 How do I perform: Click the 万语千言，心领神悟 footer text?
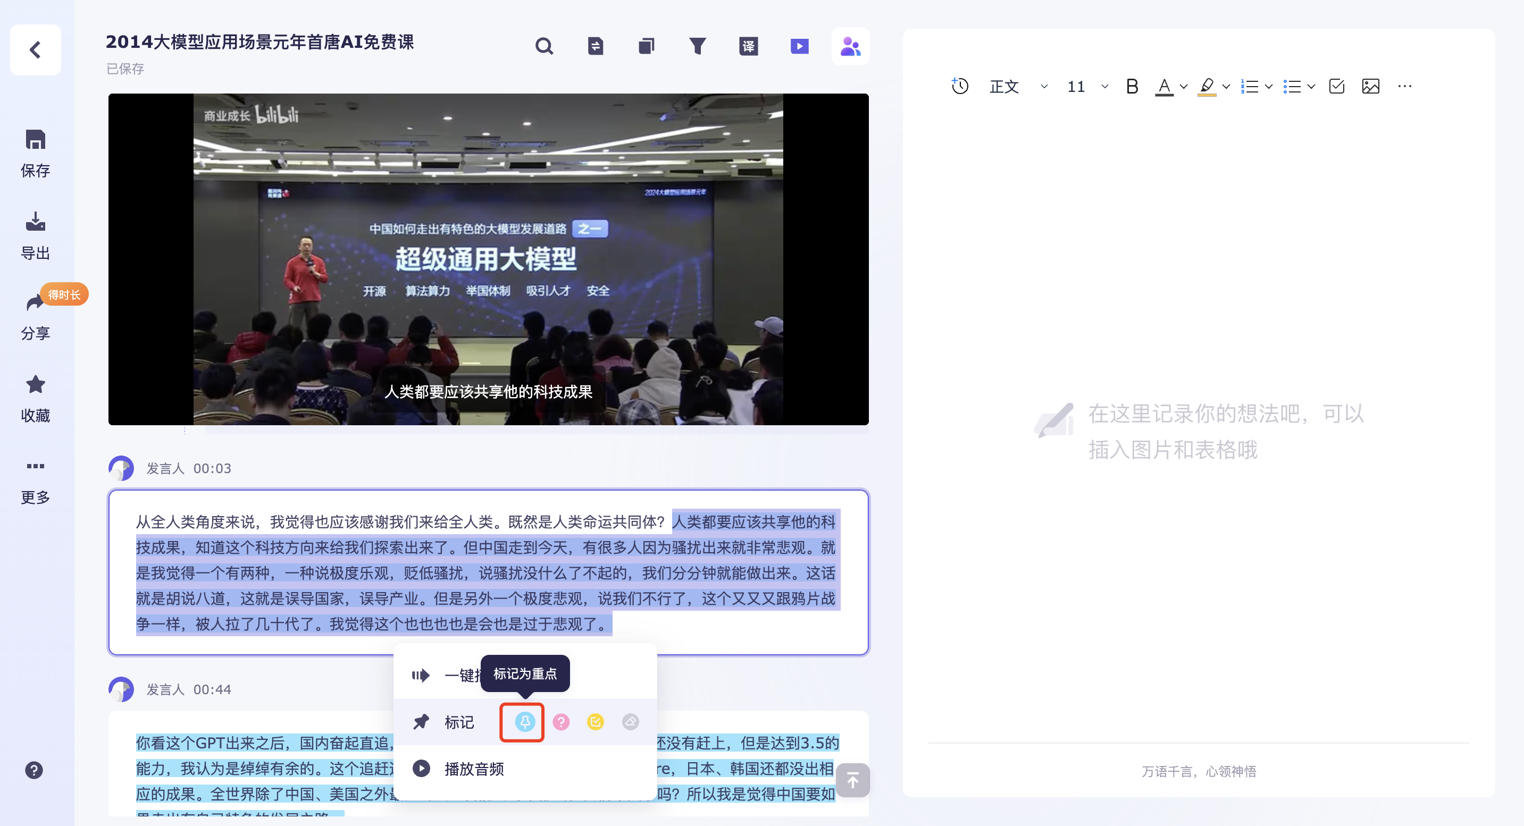1199,771
